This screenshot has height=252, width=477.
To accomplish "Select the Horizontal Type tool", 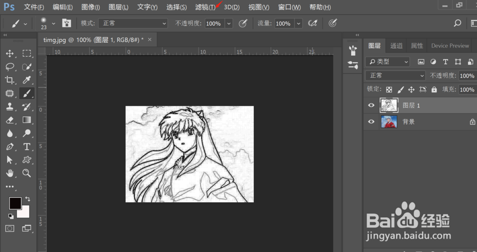I will (27, 147).
